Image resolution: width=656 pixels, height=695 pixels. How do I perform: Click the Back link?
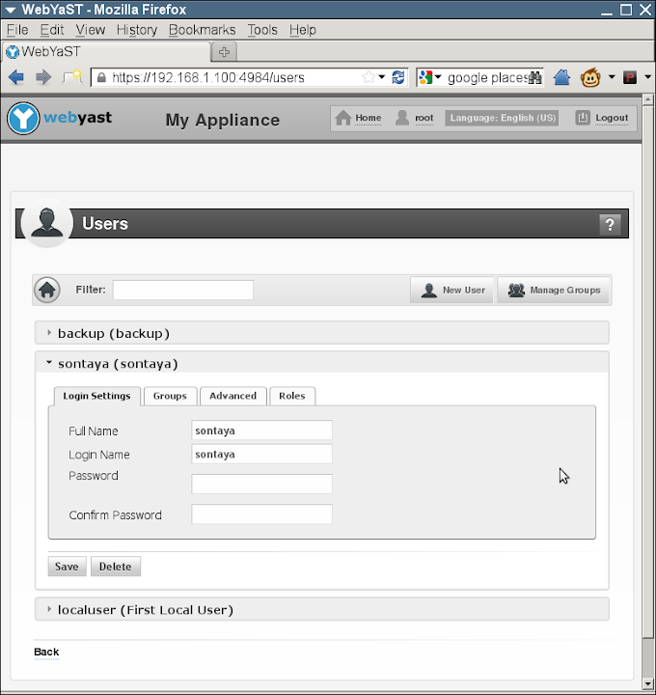(46, 652)
